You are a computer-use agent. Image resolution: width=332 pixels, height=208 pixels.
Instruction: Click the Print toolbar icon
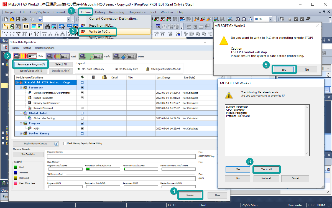click(x=24, y=19)
